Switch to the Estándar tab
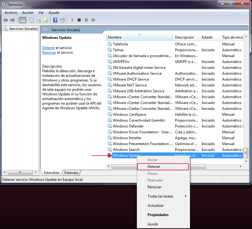The width and height of the screenshot is (252, 229). (x=71, y=173)
